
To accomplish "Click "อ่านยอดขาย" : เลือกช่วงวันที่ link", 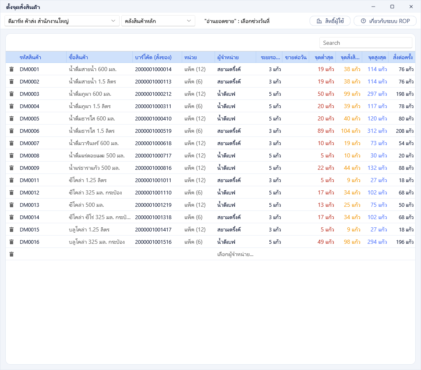I will [x=237, y=21].
